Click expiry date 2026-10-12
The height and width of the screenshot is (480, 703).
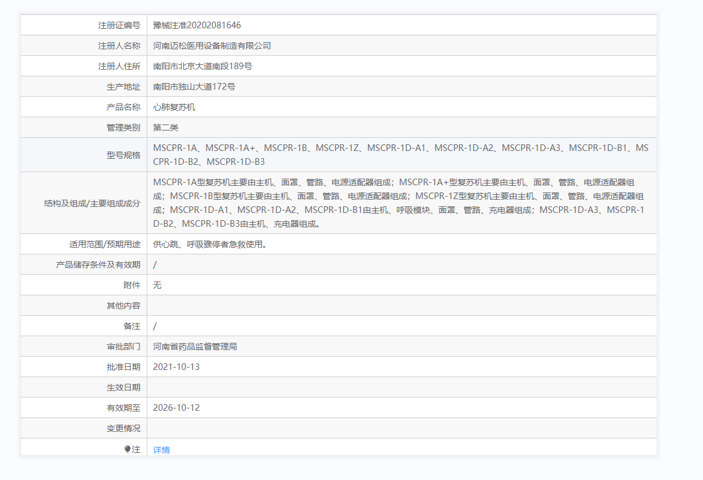(x=176, y=408)
